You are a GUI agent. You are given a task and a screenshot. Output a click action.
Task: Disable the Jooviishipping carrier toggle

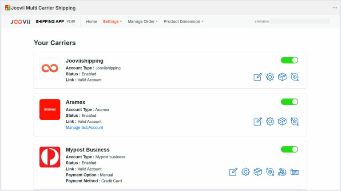[289, 60]
